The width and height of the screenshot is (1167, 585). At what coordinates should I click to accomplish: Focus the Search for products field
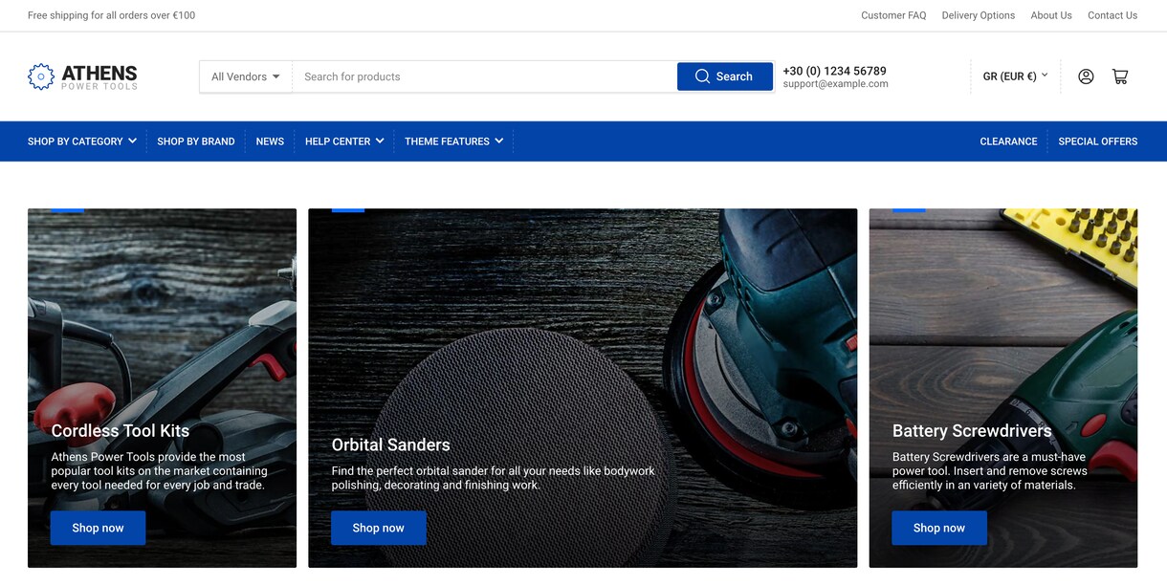(484, 76)
